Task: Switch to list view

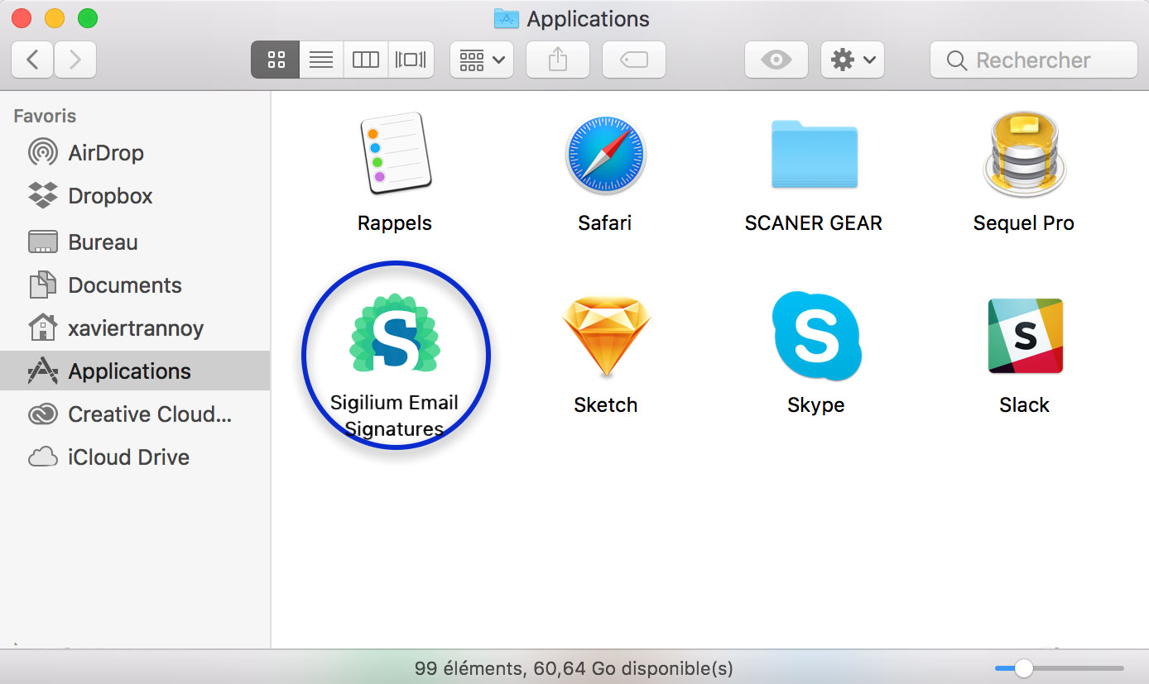Action: 321,60
